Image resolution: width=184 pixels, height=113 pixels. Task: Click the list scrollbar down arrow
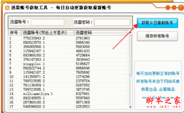[x=130, y=107]
